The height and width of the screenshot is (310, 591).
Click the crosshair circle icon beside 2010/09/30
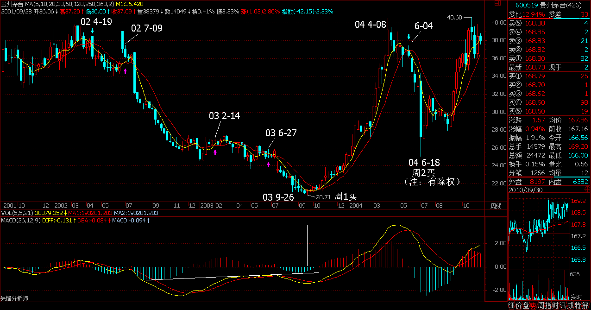pyautogui.click(x=586, y=190)
